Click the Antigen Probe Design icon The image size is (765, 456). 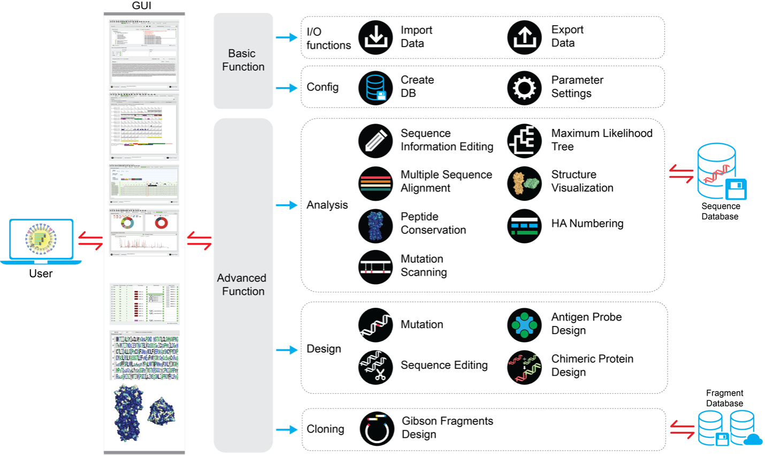524,325
